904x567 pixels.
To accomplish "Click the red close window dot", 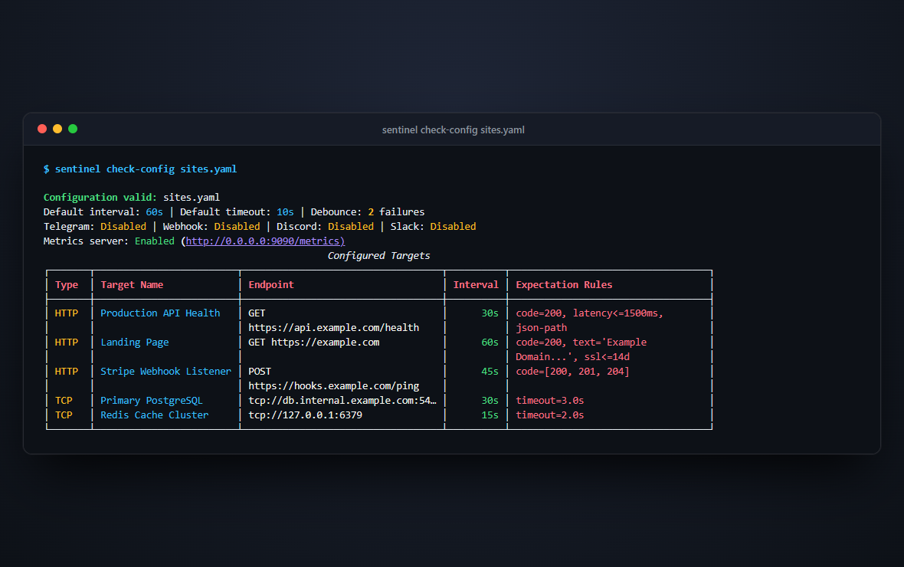I will click(x=42, y=129).
